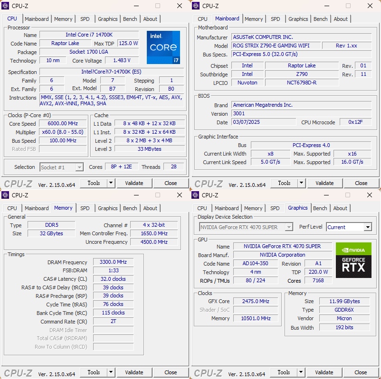This screenshot has width=381, height=379.
Task: Click the empty Shader / SoC clock field
Action: click(x=256, y=310)
